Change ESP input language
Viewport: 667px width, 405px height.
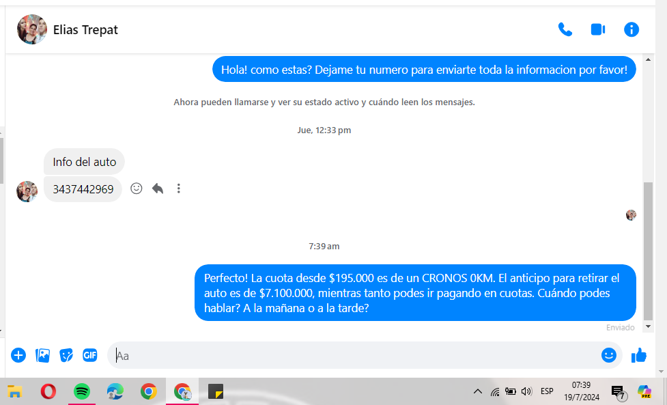[x=547, y=391]
